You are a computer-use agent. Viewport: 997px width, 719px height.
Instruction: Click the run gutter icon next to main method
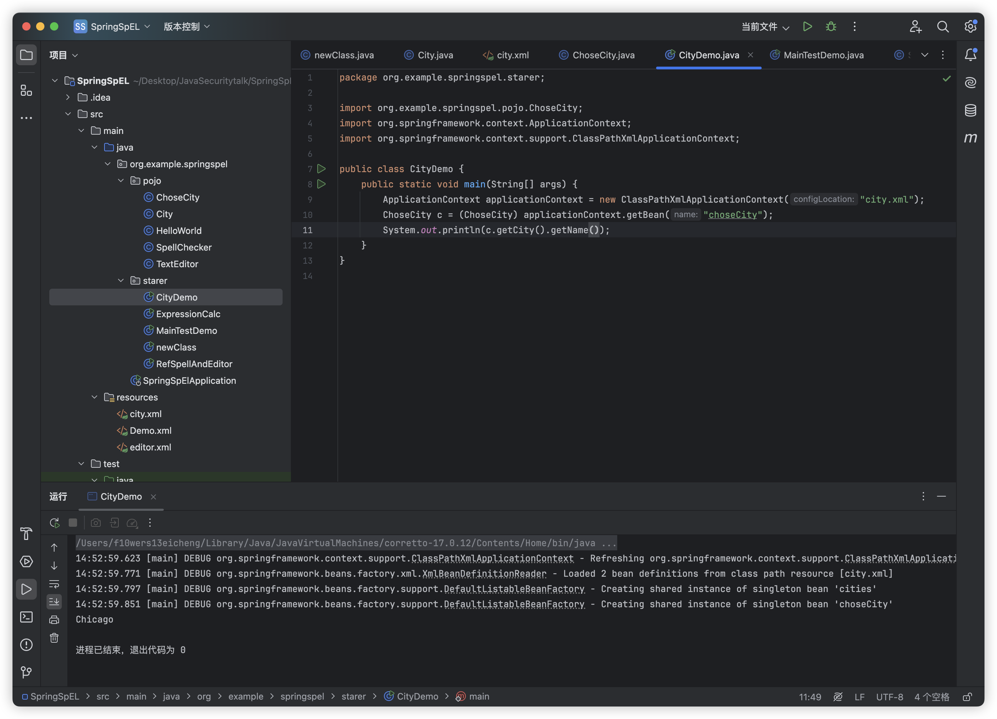(321, 184)
